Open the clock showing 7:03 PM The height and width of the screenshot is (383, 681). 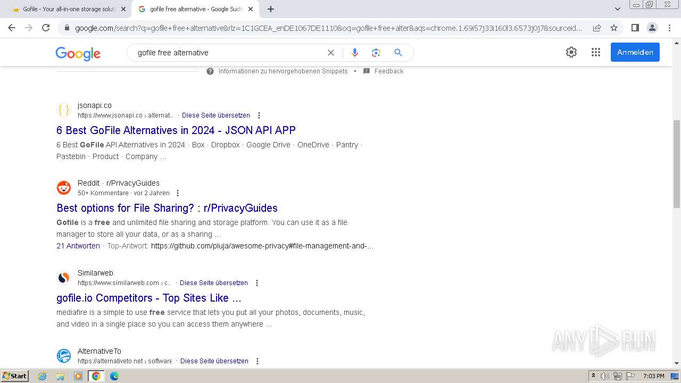(x=653, y=376)
